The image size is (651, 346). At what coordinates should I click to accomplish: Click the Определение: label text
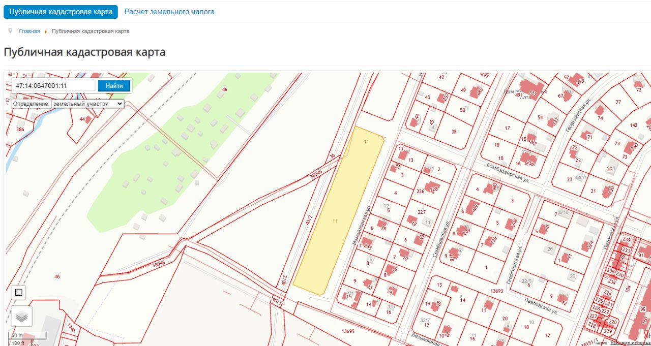[x=31, y=104]
